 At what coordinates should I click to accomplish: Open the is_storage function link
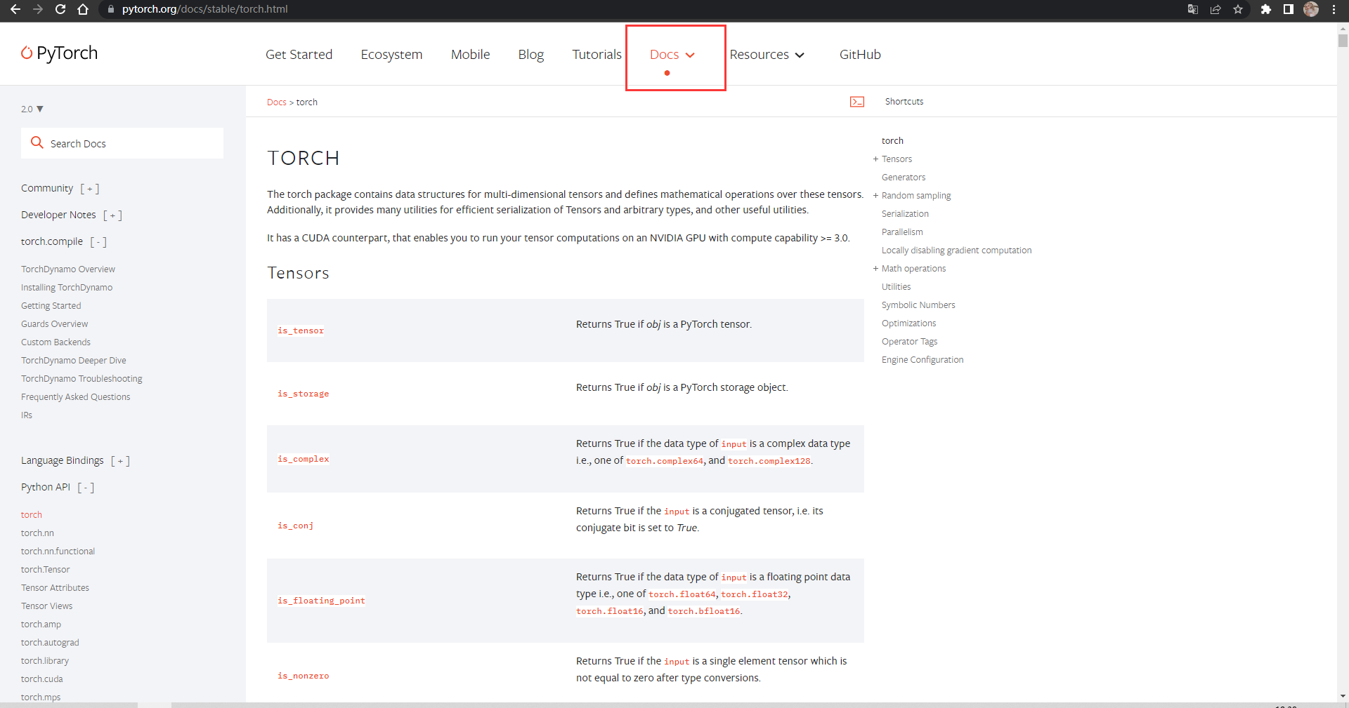click(303, 394)
